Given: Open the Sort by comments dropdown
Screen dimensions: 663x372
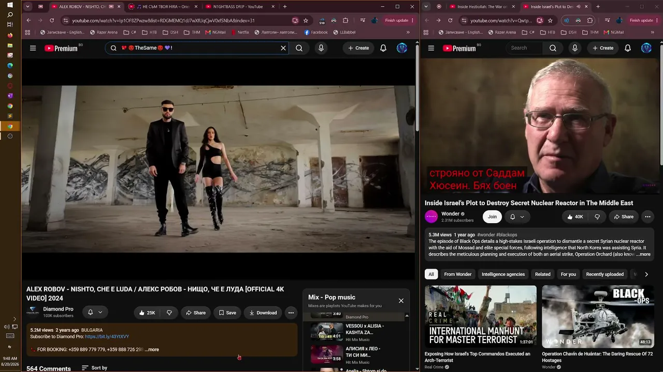Looking at the screenshot, I should [x=95, y=368].
